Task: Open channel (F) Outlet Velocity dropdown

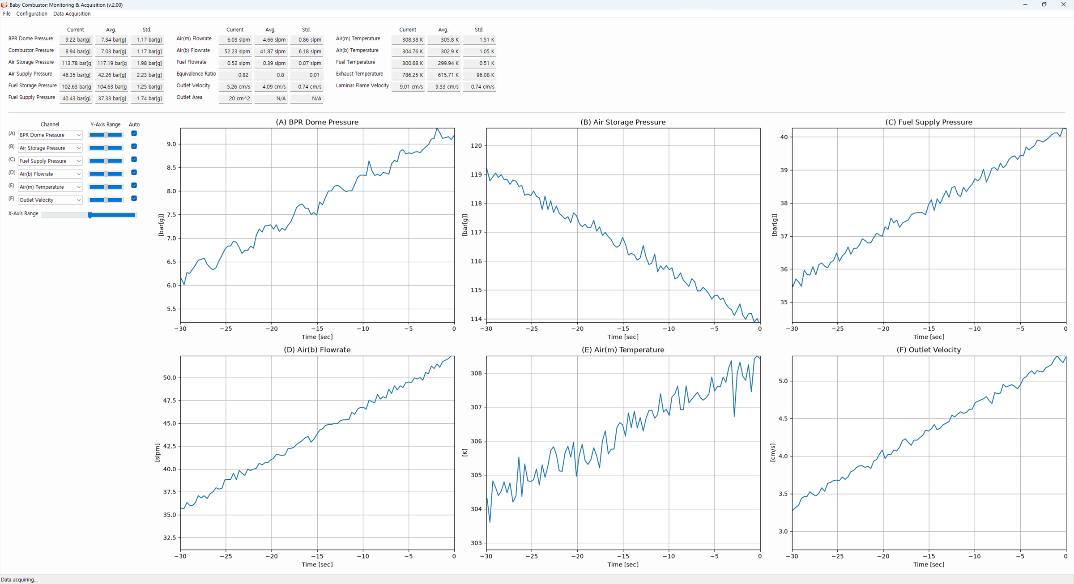Action: (x=50, y=200)
